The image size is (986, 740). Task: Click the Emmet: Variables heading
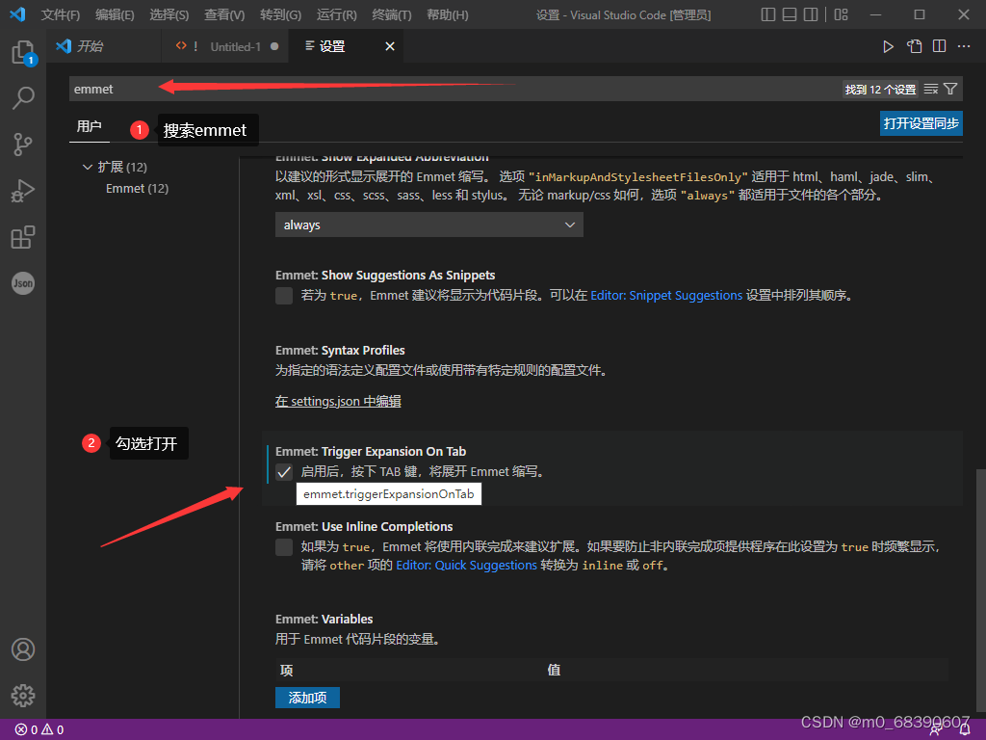(324, 620)
